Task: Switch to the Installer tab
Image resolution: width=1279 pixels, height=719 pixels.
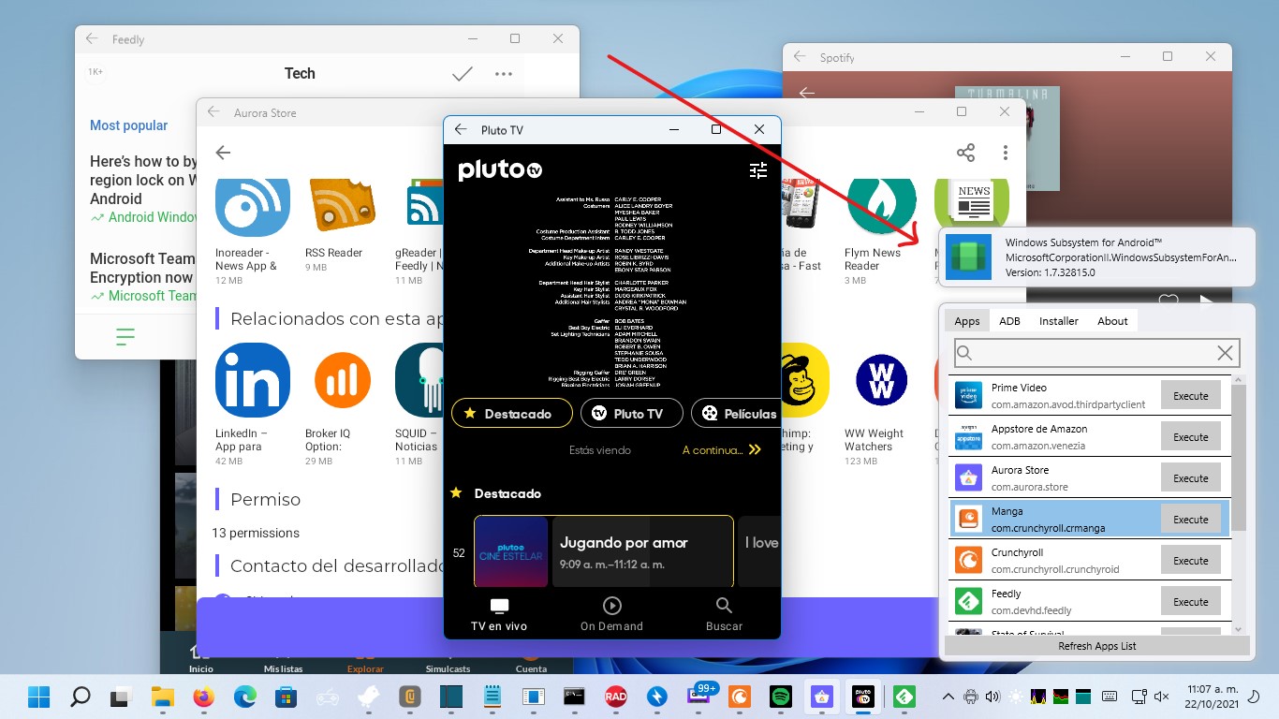Action: point(1059,320)
